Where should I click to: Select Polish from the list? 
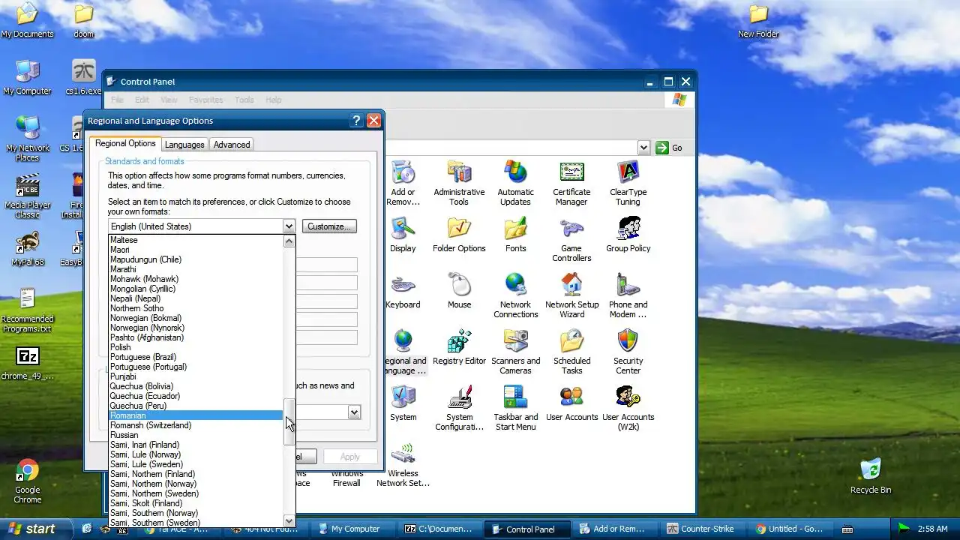pos(196,347)
